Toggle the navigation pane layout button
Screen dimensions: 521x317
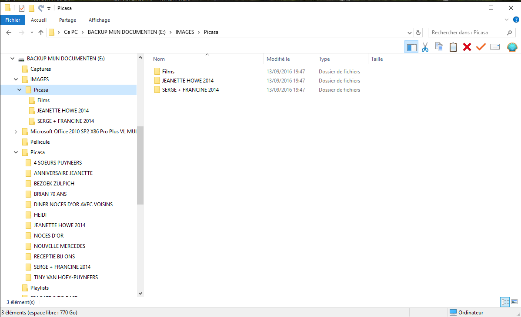(x=411, y=47)
